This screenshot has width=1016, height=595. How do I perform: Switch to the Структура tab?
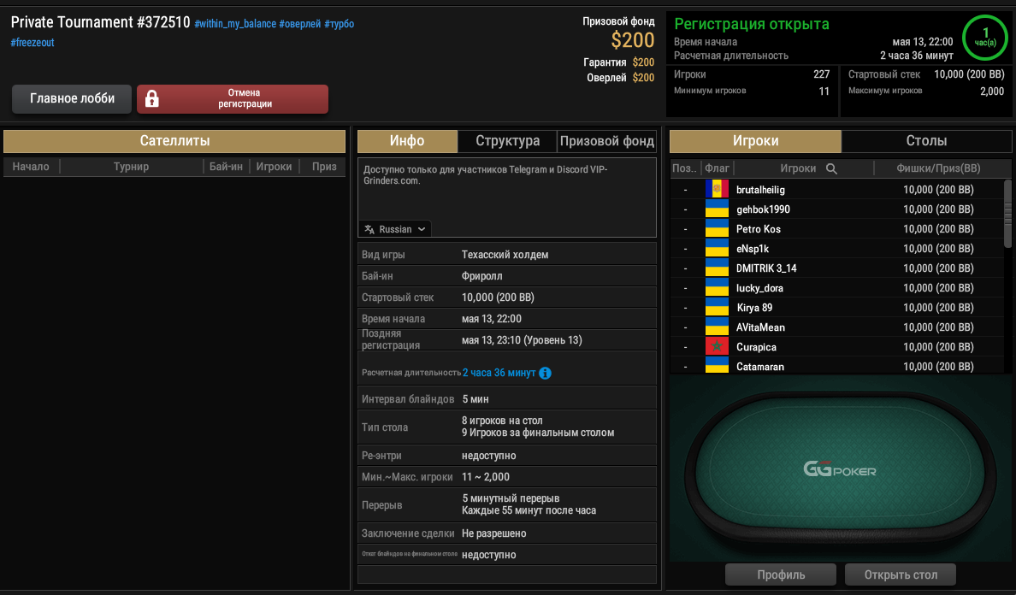pyautogui.click(x=507, y=141)
